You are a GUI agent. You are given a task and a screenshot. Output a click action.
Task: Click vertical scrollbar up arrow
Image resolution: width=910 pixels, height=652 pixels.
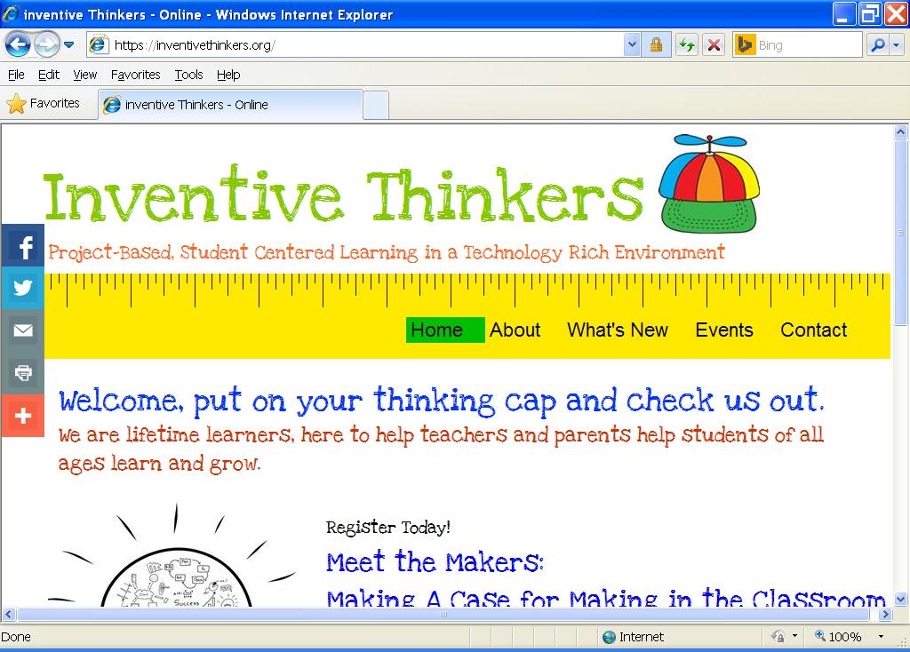900,131
